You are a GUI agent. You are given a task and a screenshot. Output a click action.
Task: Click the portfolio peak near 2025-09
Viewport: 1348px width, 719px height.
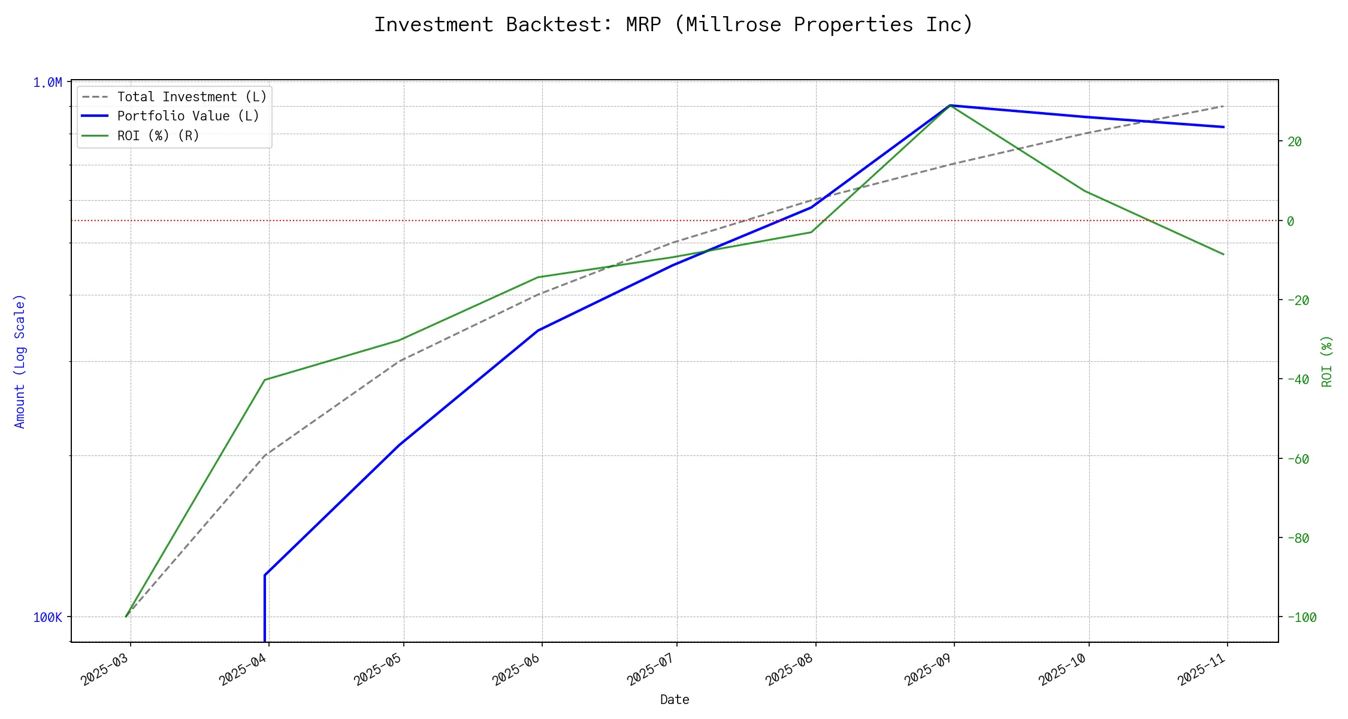click(x=950, y=105)
